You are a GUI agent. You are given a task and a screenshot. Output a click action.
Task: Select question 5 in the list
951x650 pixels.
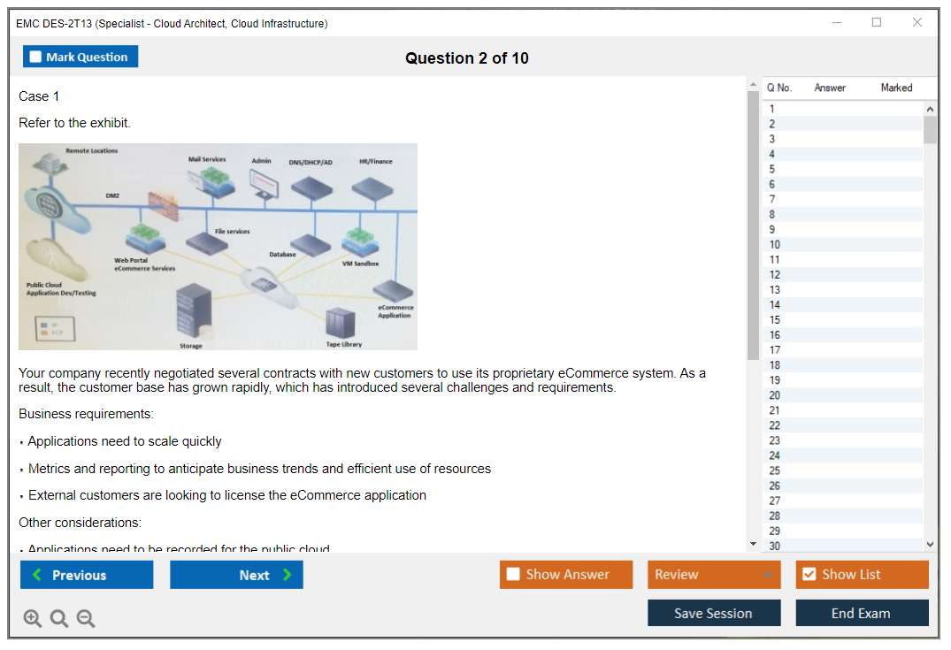coord(772,169)
